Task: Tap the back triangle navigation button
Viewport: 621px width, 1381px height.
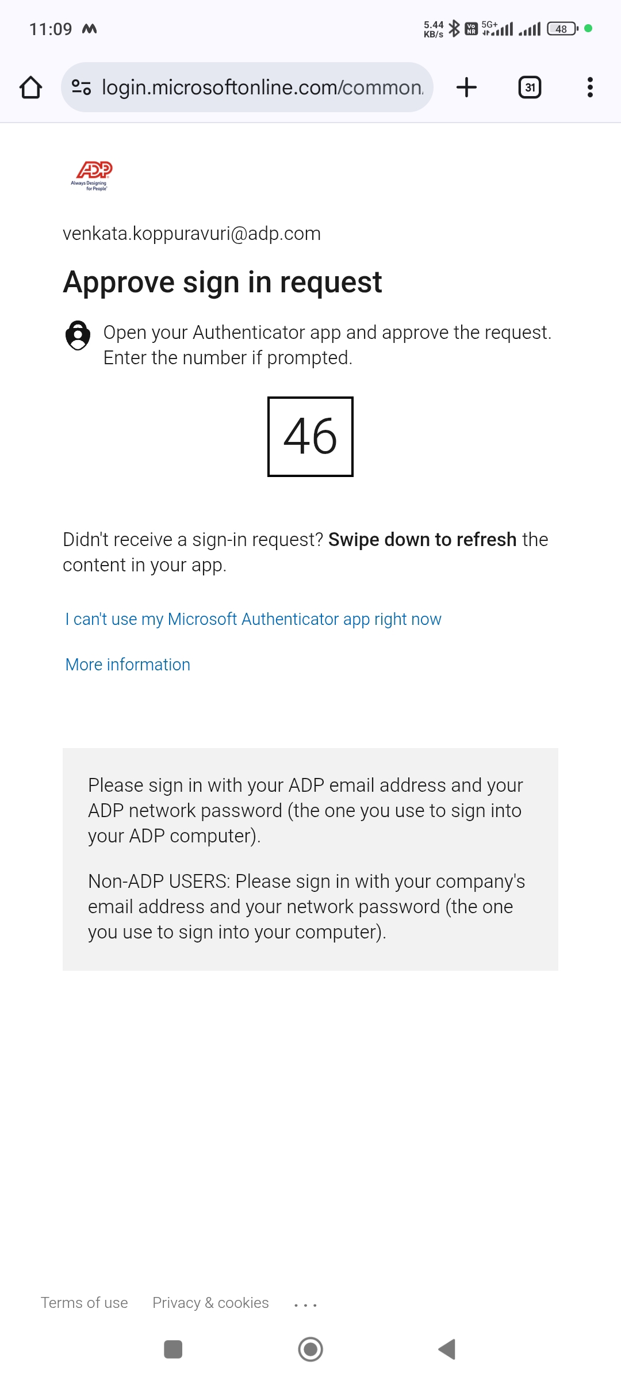Action: [446, 1348]
